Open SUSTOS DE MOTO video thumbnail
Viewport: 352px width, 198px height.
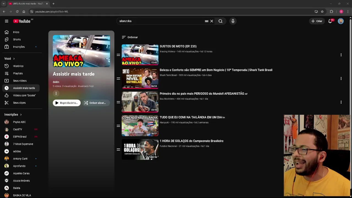click(140, 55)
